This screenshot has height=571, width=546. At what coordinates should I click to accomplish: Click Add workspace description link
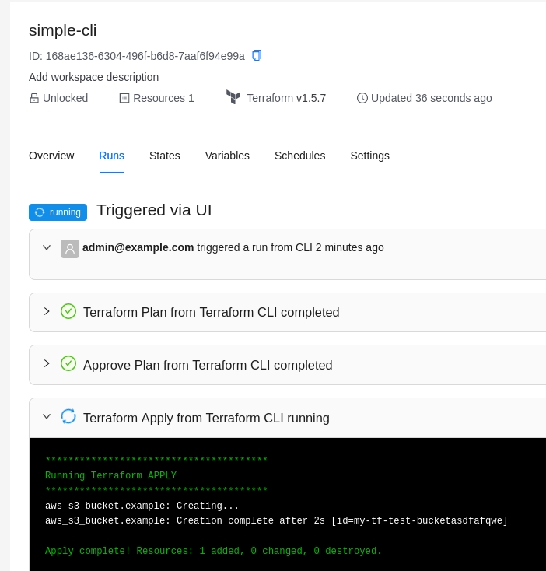click(93, 77)
